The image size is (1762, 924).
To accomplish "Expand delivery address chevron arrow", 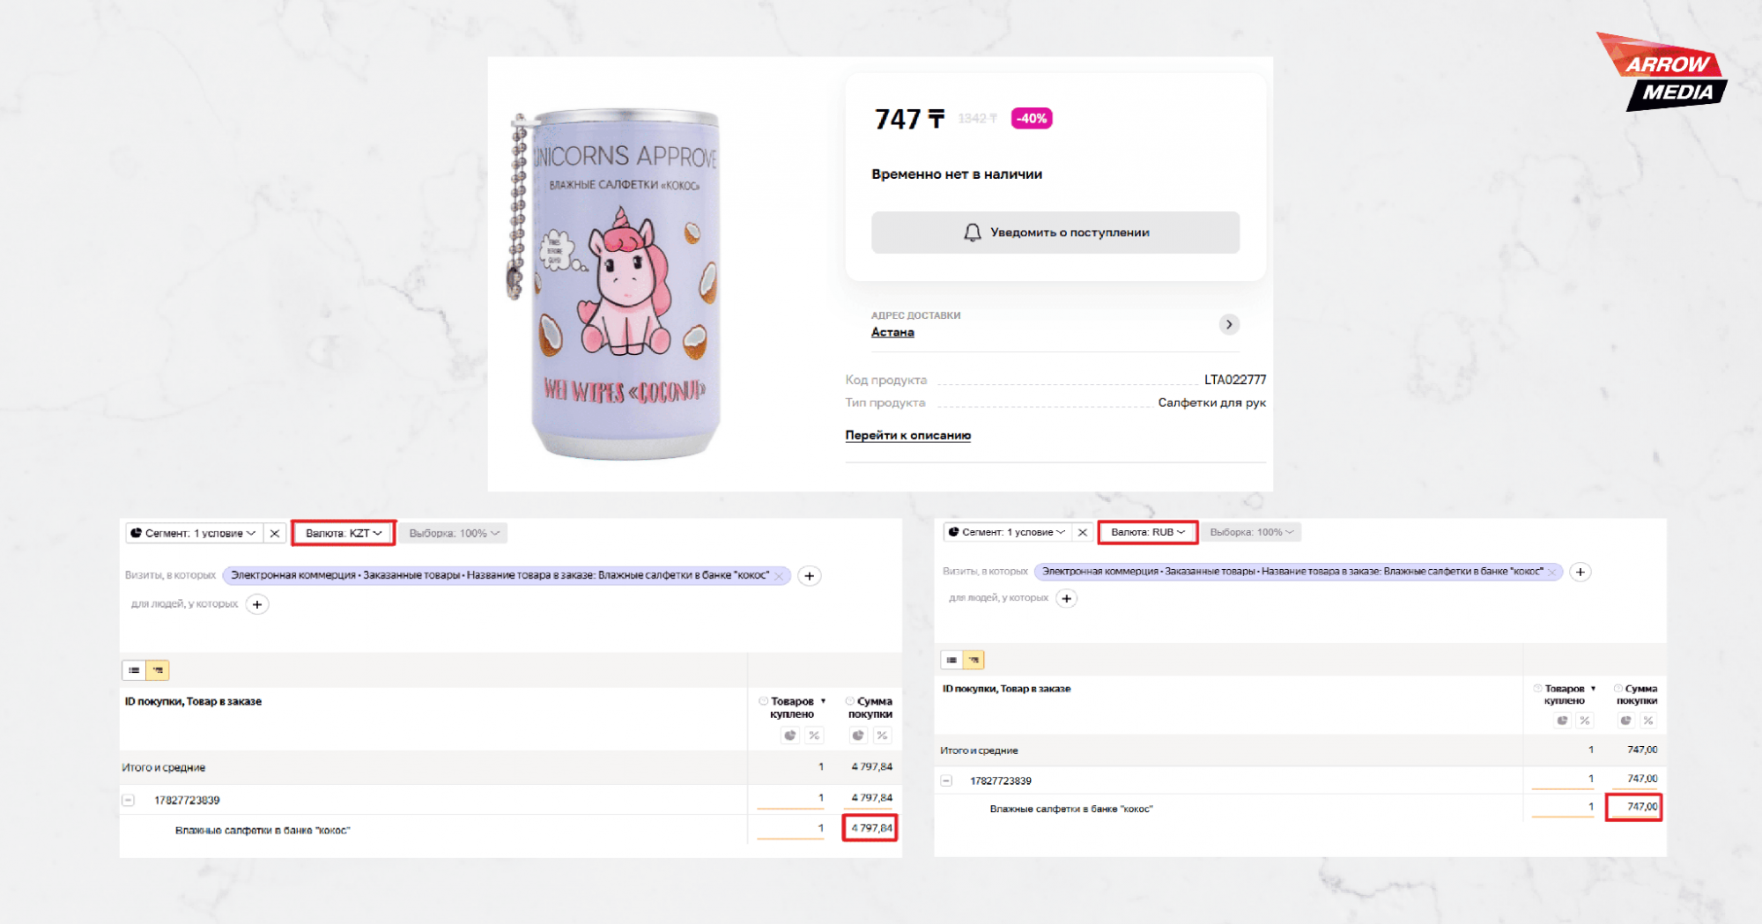I will (x=1229, y=324).
